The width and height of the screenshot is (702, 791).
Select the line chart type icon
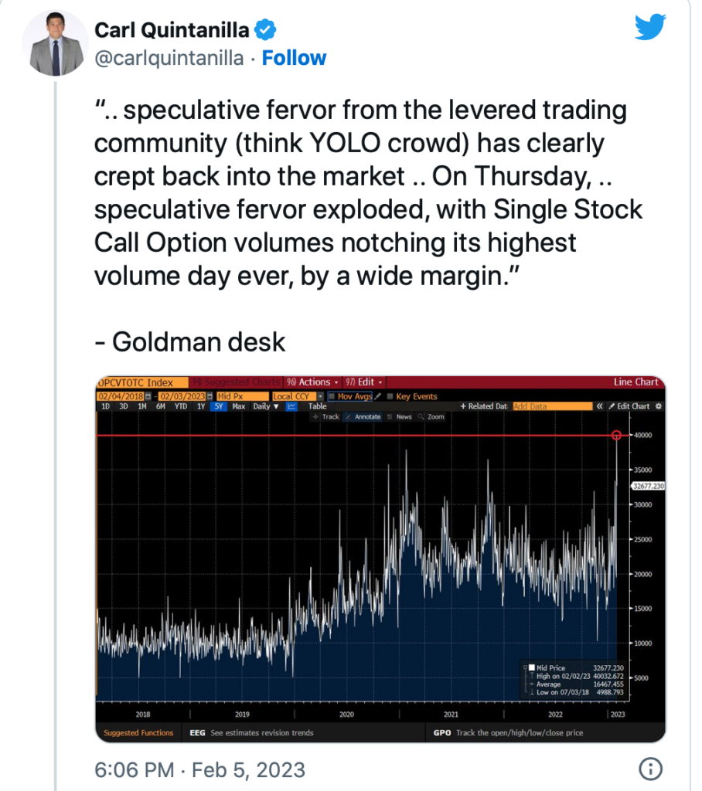[x=291, y=406]
